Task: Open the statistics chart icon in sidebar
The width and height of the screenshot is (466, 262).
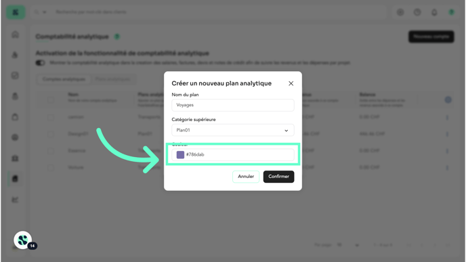Action: coord(15,200)
